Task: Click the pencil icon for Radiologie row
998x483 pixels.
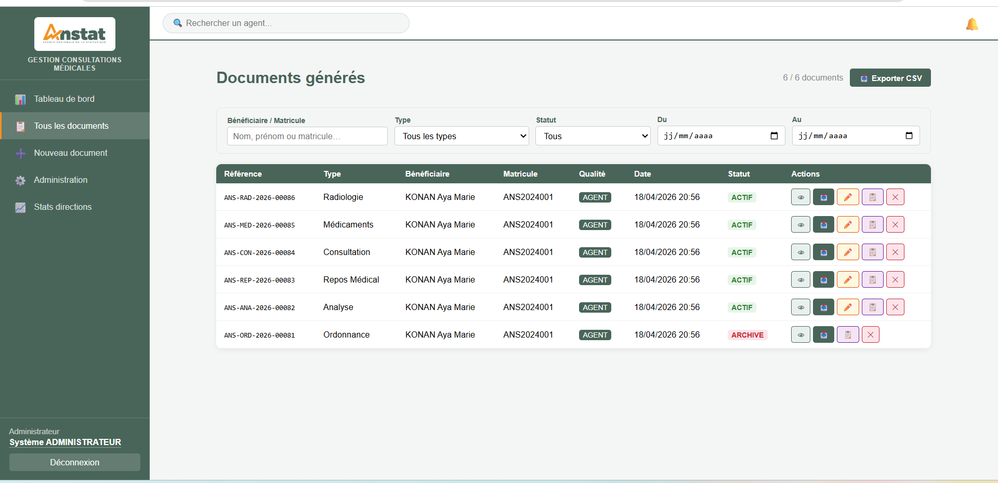Action: [847, 197]
